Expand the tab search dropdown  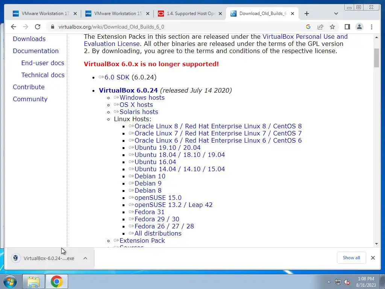pos(336,14)
